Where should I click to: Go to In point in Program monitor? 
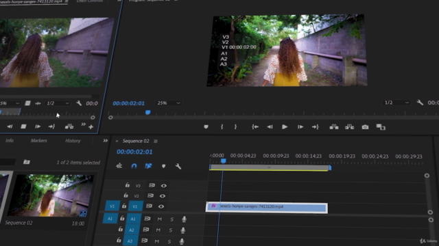point(255,127)
